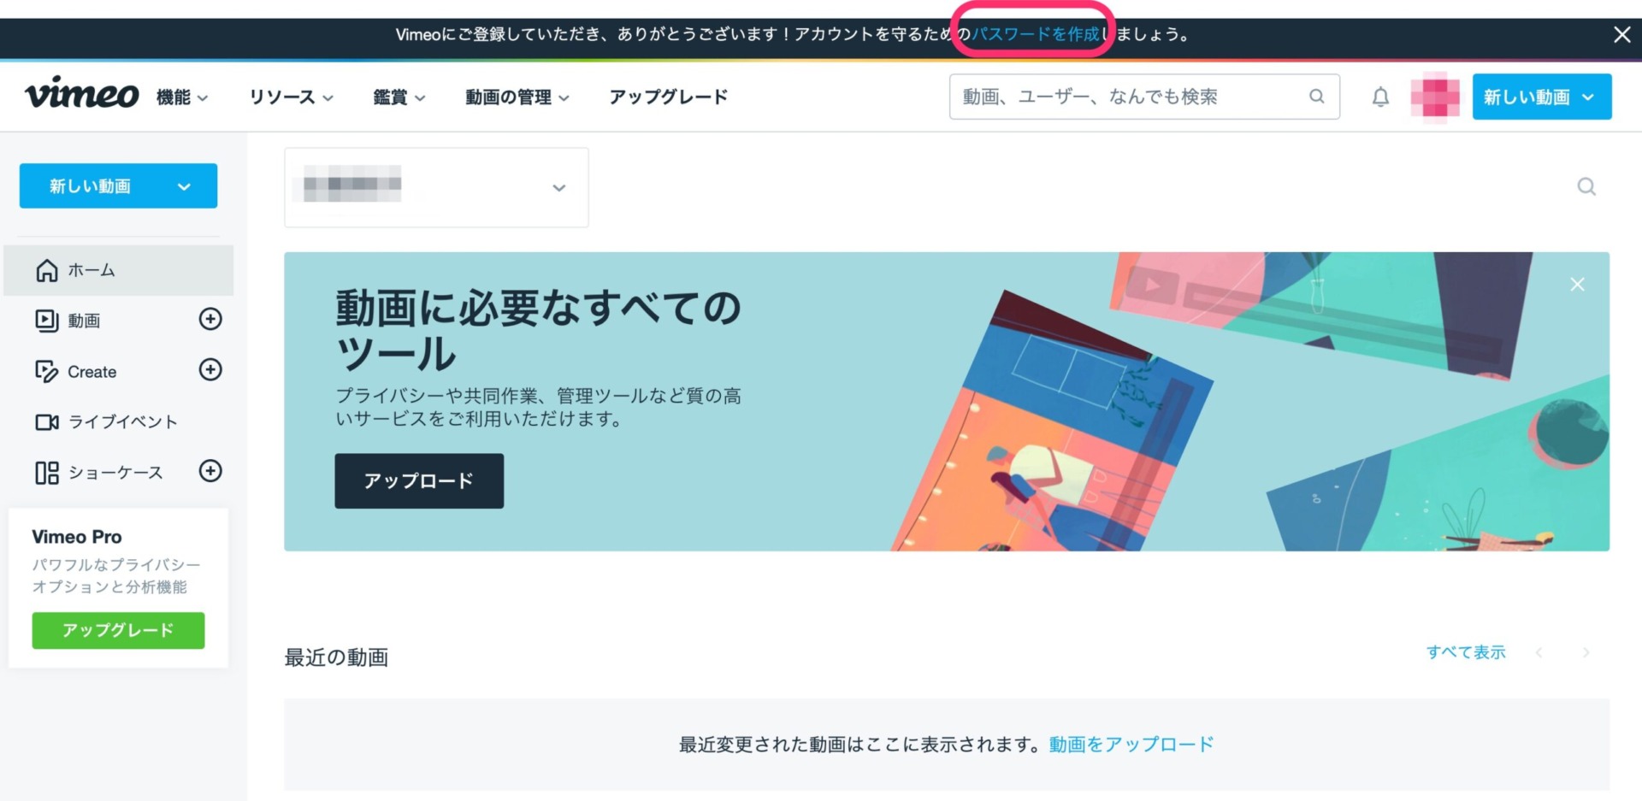Viewport: 1642px width, 801px height.
Task: Open the user avatar menu
Action: pos(1435,97)
